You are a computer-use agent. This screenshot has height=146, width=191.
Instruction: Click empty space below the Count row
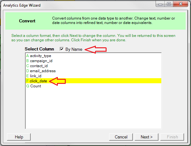[93, 110]
